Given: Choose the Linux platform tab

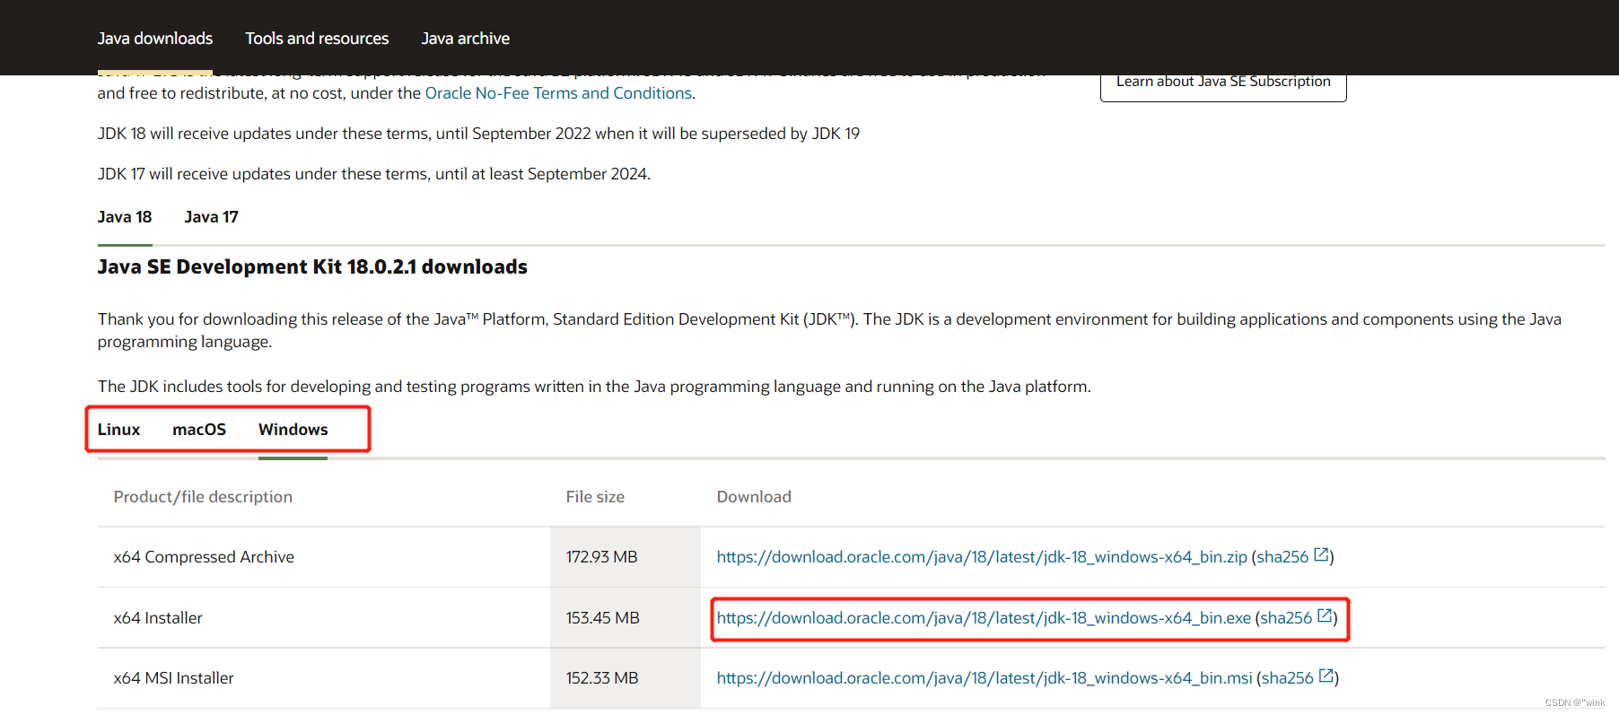Looking at the screenshot, I should point(118,430).
